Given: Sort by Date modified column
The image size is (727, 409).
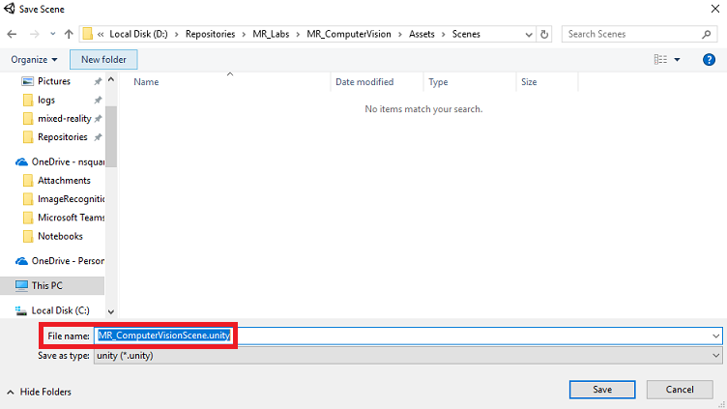Looking at the screenshot, I should click(x=364, y=82).
